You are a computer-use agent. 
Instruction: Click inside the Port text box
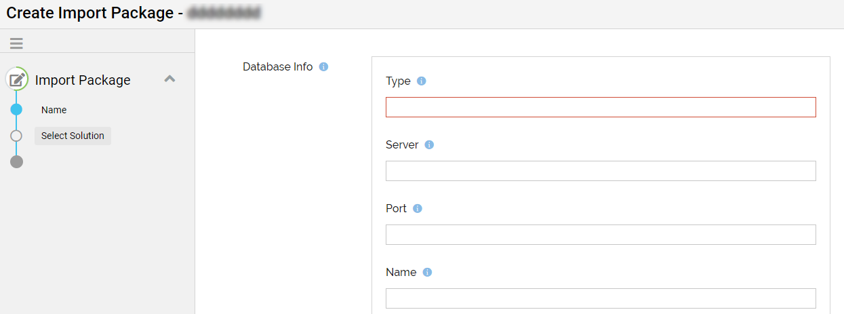(x=600, y=235)
